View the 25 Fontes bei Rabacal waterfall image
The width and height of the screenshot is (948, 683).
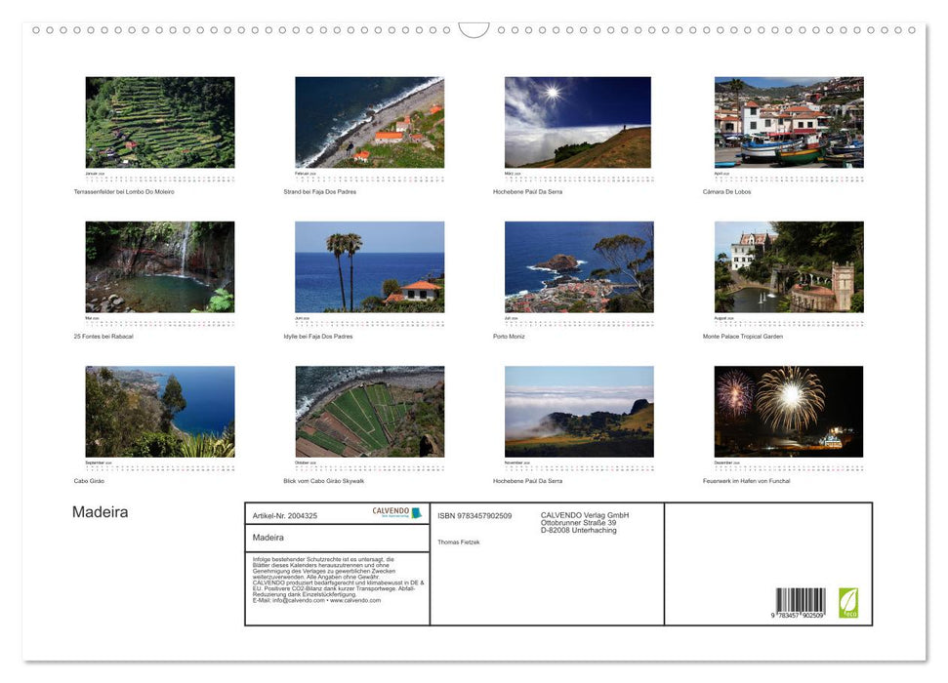click(x=159, y=265)
